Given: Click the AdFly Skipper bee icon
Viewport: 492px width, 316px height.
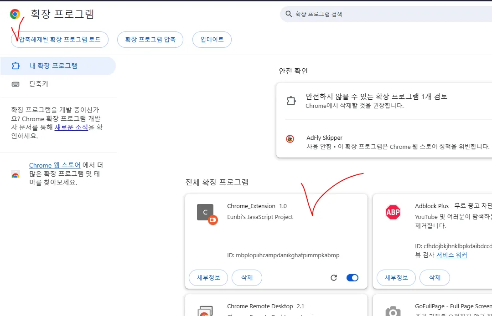Looking at the screenshot, I should pyautogui.click(x=290, y=138).
